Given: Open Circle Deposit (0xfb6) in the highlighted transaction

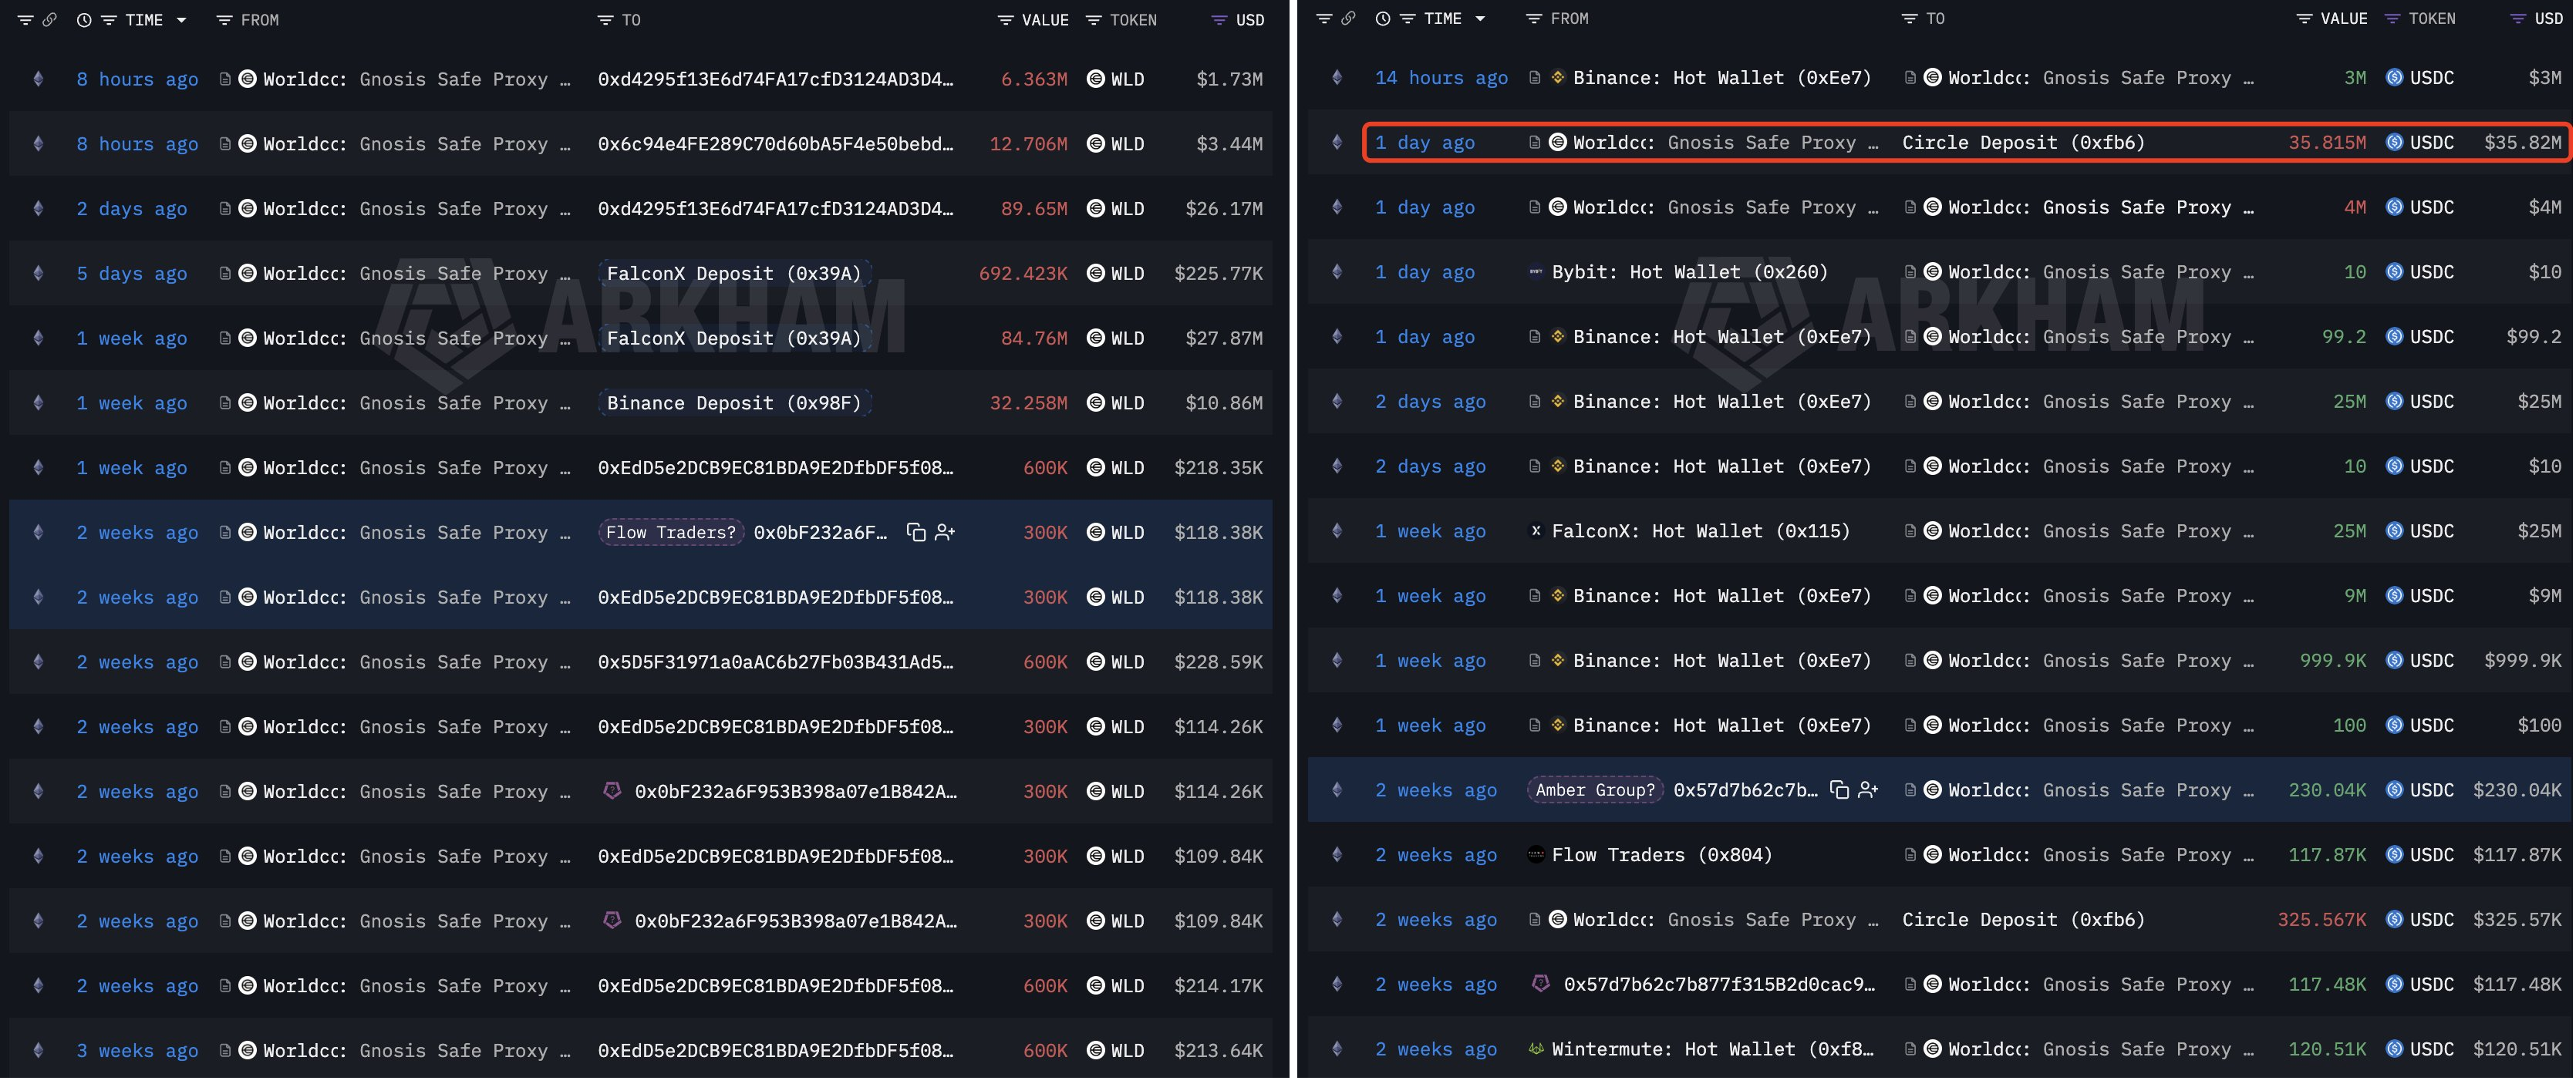Looking at the screenshot, I should point(2024,142).
